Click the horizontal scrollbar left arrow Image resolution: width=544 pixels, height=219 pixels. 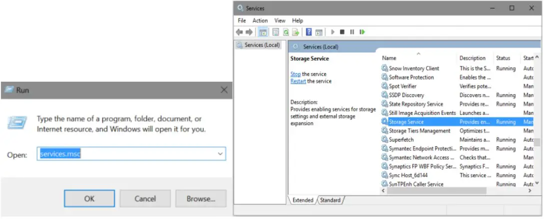click(x=383, y=191)
